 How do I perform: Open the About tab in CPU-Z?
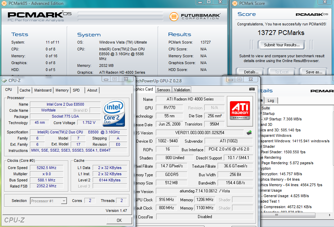(92, 90)
